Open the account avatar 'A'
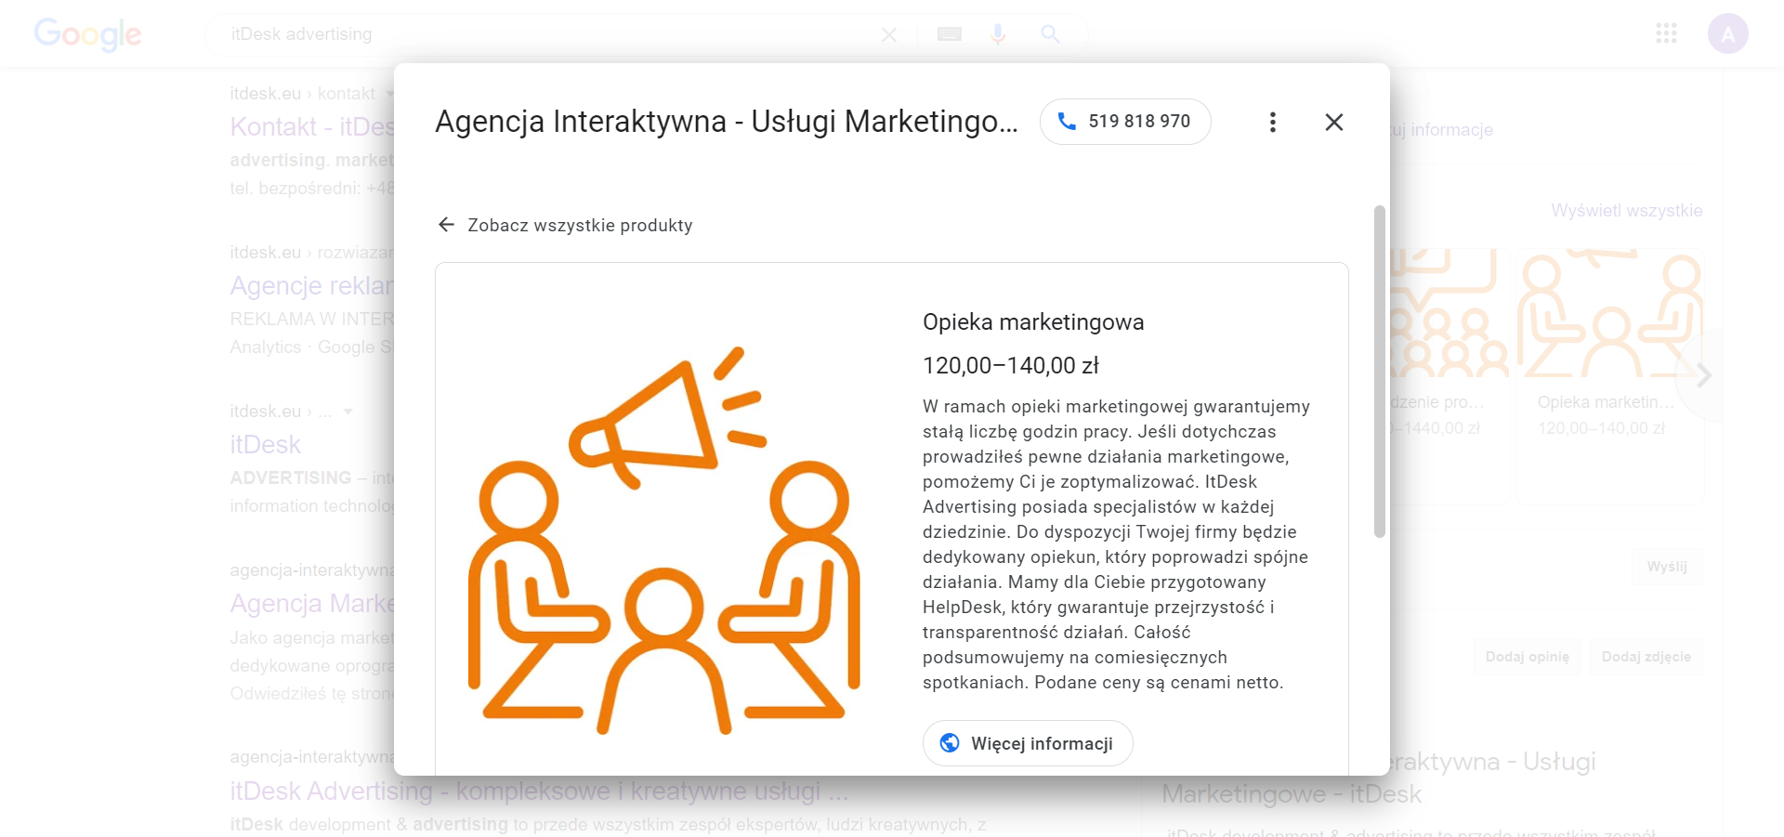The height and width of the screenshot is (837, 1784). pyautogui.click(x=1727, y=34)
